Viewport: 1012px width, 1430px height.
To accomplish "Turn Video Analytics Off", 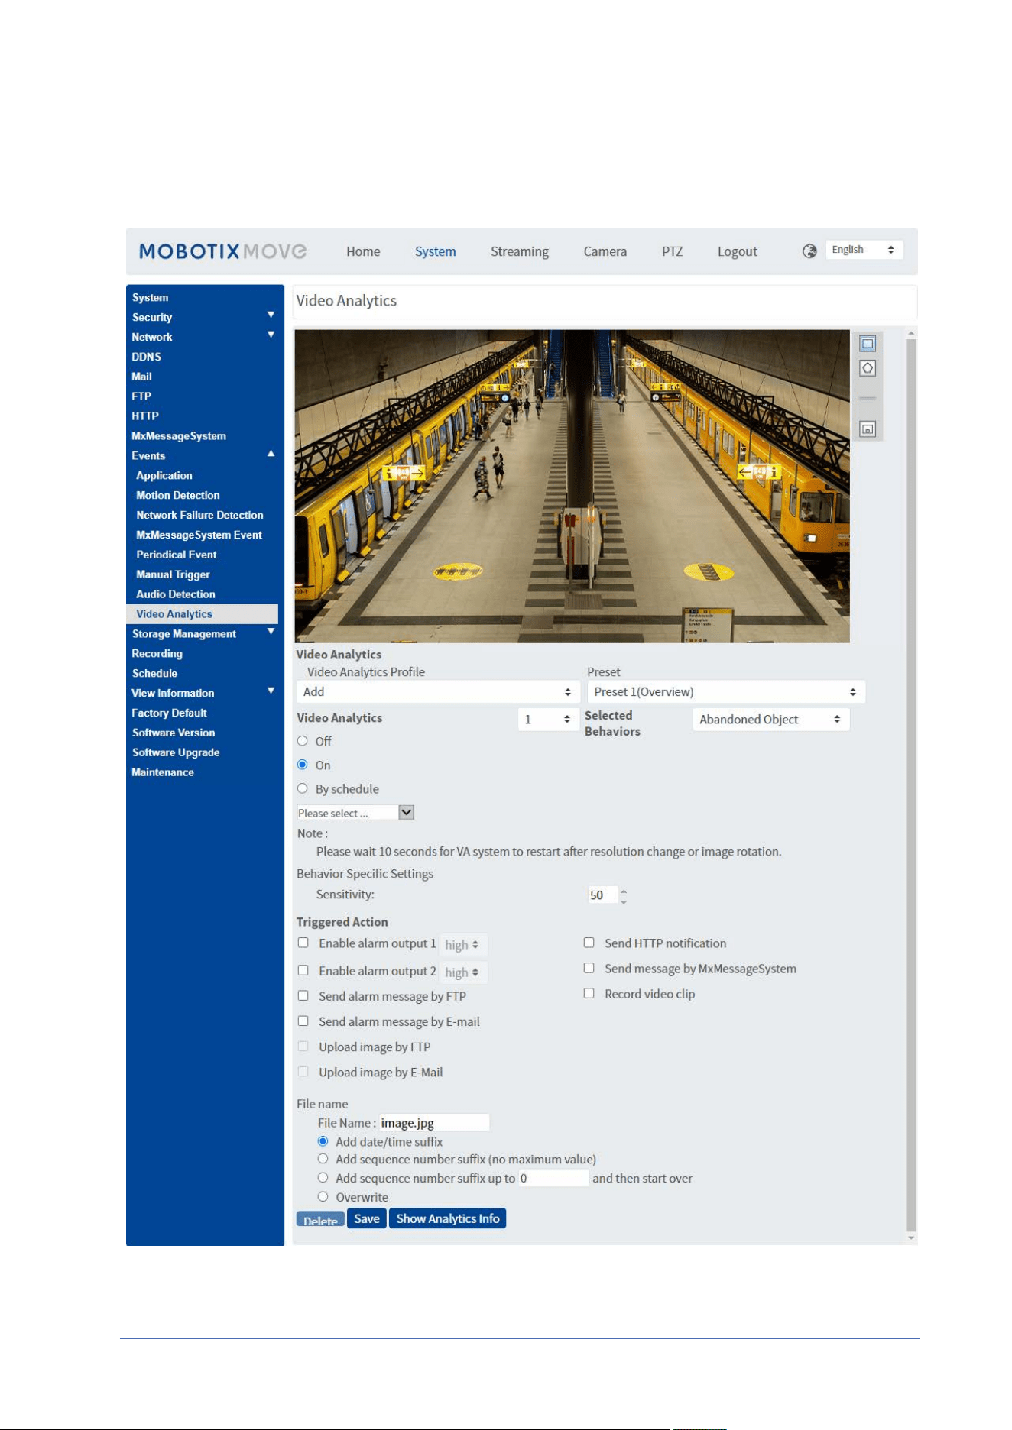I will [303, 741].
